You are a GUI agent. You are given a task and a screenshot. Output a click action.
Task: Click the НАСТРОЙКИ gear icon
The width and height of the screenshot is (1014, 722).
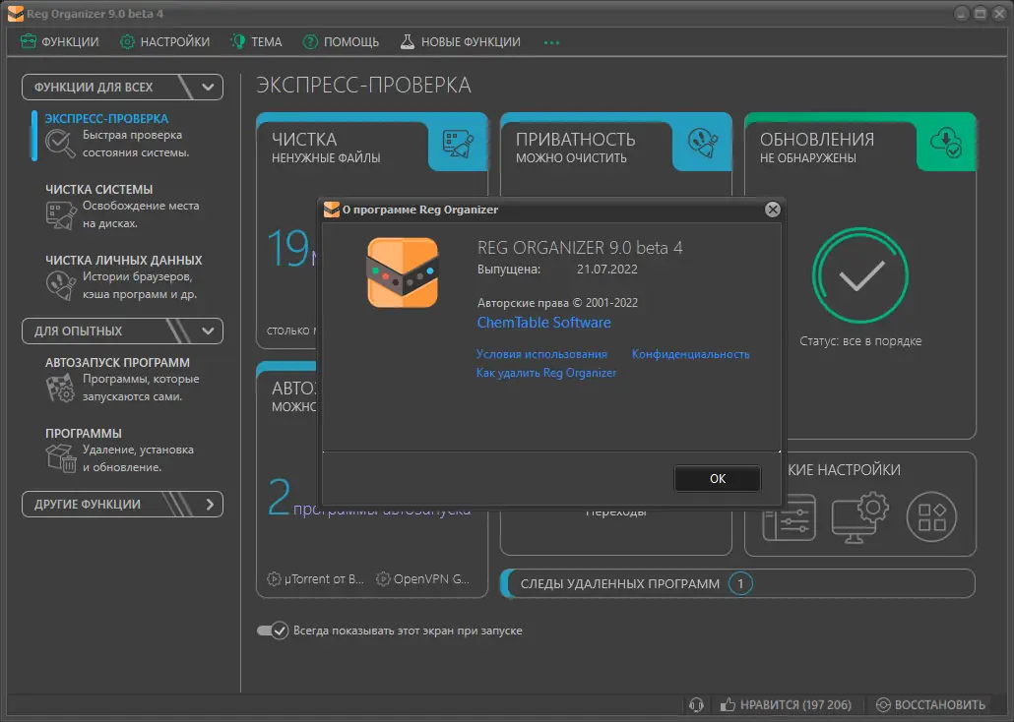click(x=127, y=42)
